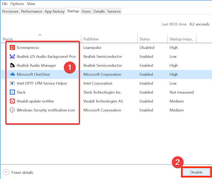The image size is (212, 179).
Task: Click the Intel Corporation publisher cell
Action: (x=98, y=83)
